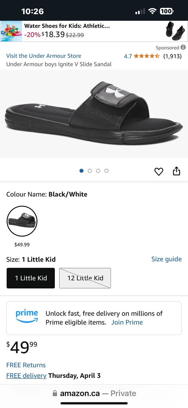Open the Size guide link
Viewport: 188px width, 408px height.
166,259
